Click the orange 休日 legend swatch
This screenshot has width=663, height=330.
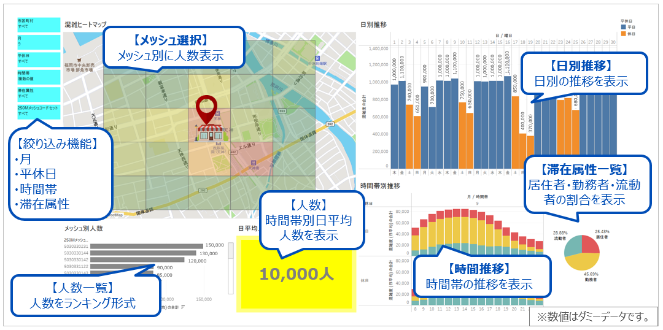624,33
